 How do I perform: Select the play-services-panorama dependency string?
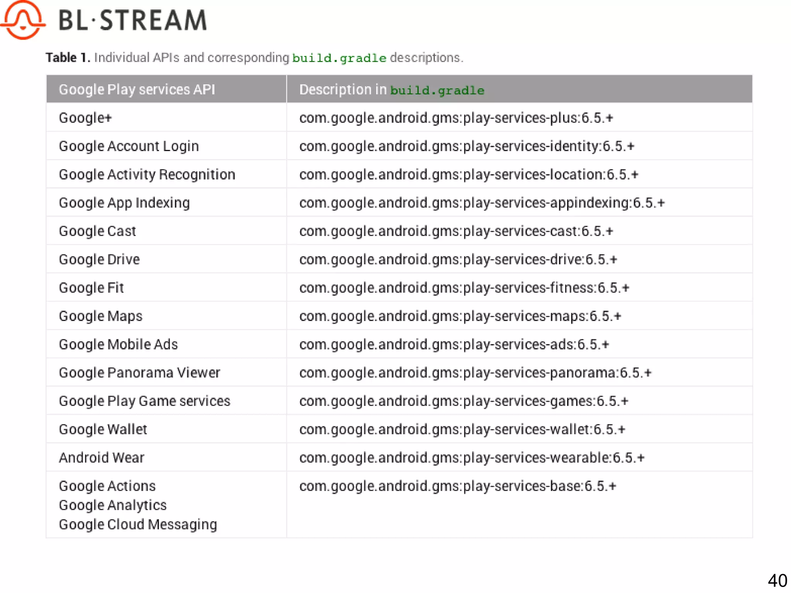click(475, 373)
